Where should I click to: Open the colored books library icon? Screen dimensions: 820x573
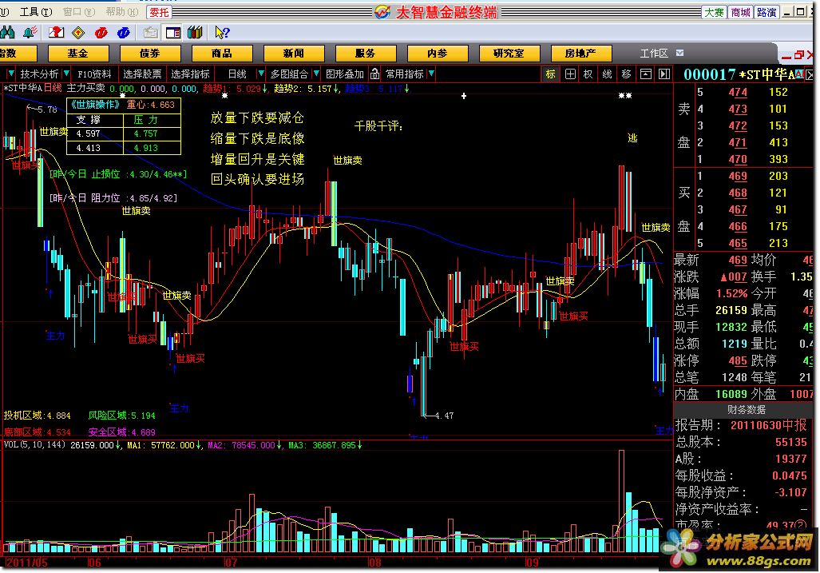[195, 33]
